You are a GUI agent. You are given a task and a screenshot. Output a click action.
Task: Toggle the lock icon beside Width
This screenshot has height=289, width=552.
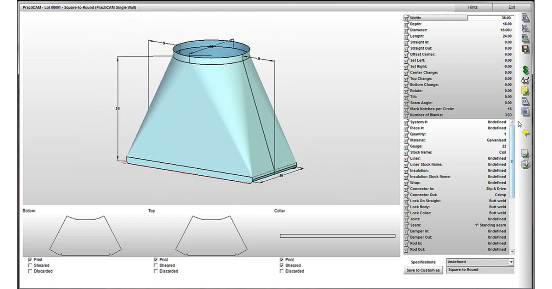click(406, 18)
